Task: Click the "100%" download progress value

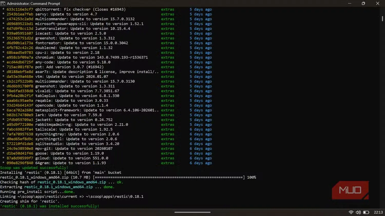Action: pyautogui.click(x=252, y=177)
